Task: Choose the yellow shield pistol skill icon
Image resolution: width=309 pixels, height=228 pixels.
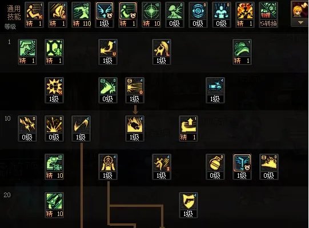Action: [188, 205]
